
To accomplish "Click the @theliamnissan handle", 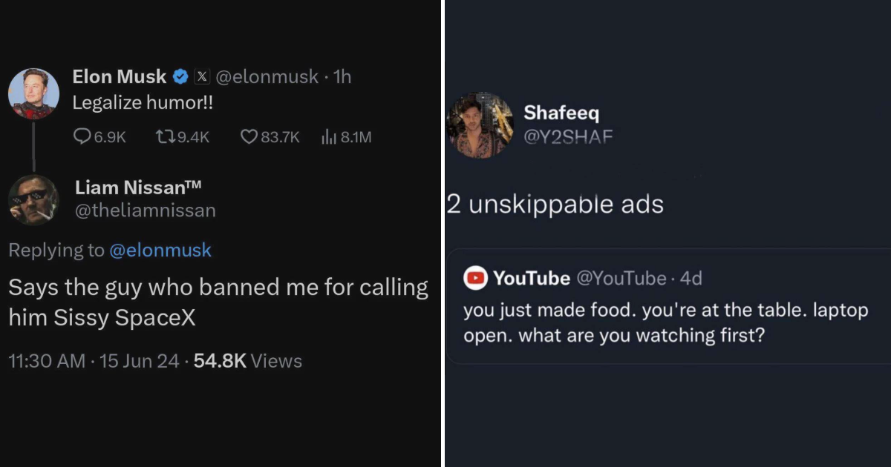I will click(146, 211).
